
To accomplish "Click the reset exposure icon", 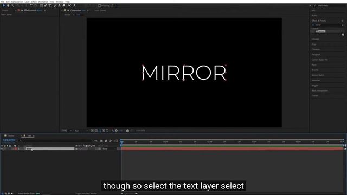I will click(117, 131).
